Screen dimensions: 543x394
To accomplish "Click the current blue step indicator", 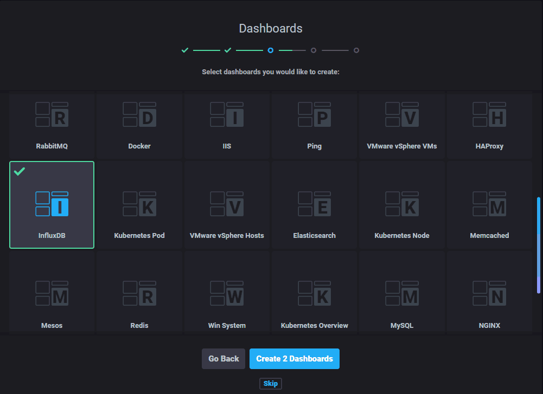I will 271,50.
